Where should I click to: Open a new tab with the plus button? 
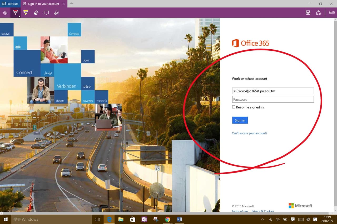(x=71, y=4)
